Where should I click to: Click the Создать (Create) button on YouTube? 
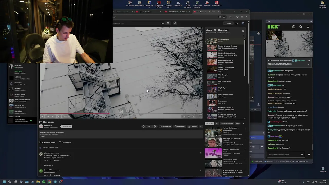[228, 23]
